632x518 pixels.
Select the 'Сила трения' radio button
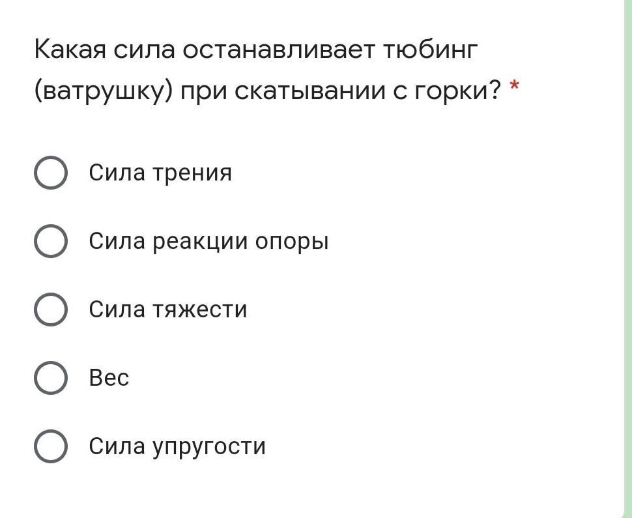50,173
